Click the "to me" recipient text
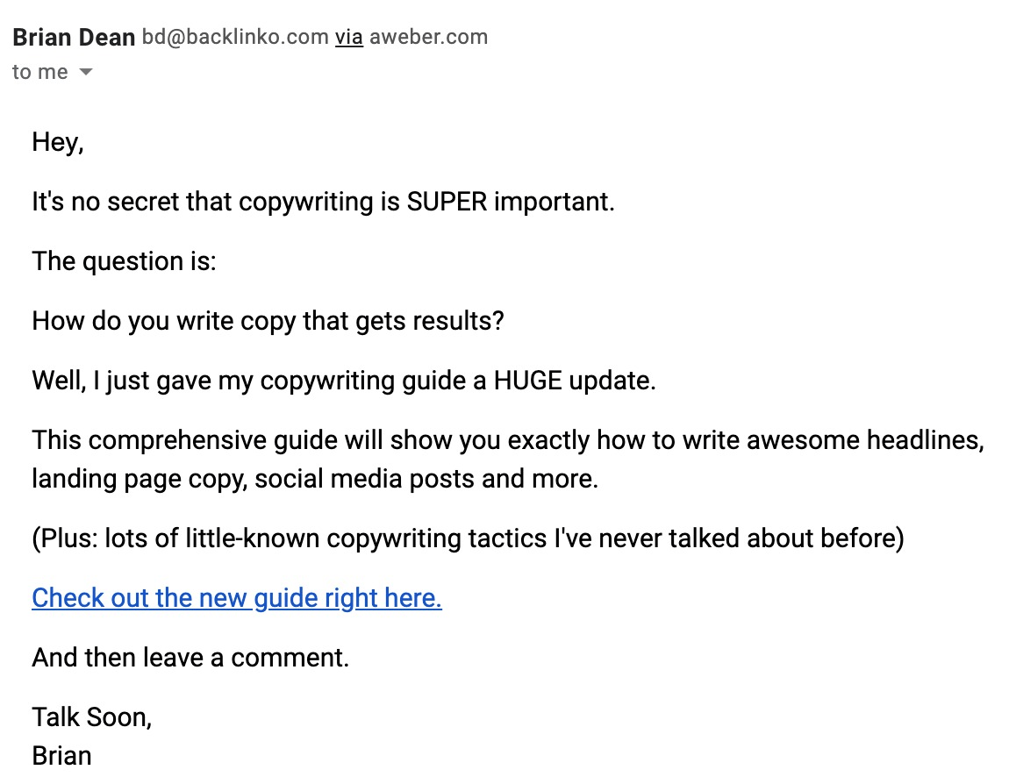This screenshot has height=784, width=1009. click(x=39, y=72)
